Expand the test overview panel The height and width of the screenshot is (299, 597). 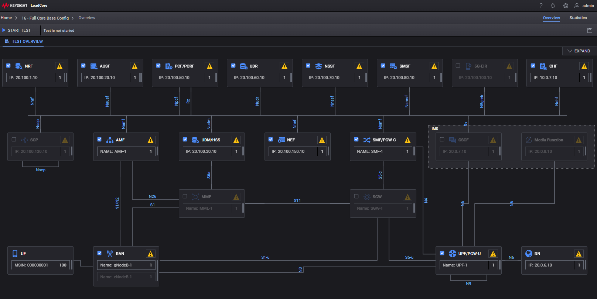(x=579, y=51)
